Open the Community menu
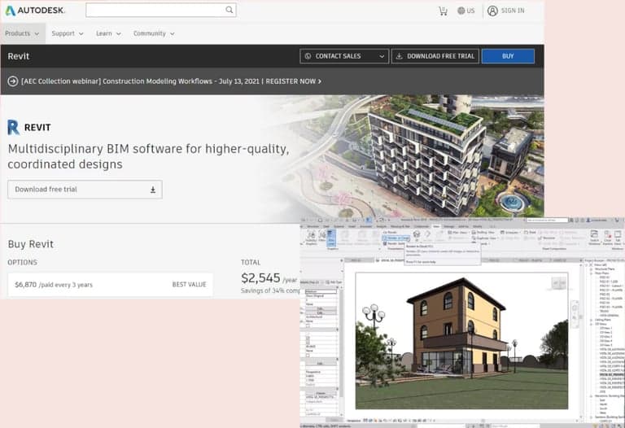625x428 pixels. (154, 33)
